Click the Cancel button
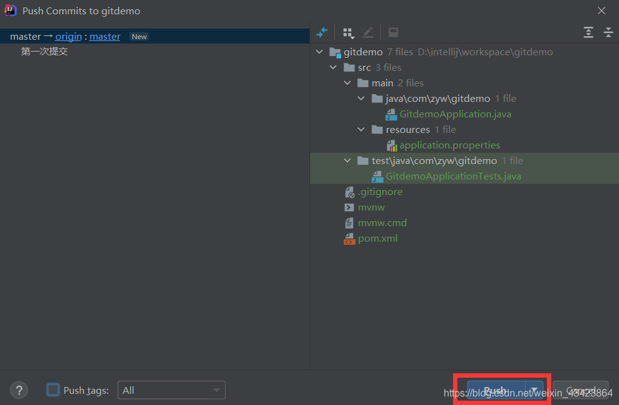The height and width of the screenshot is (405, 619). 580,390
